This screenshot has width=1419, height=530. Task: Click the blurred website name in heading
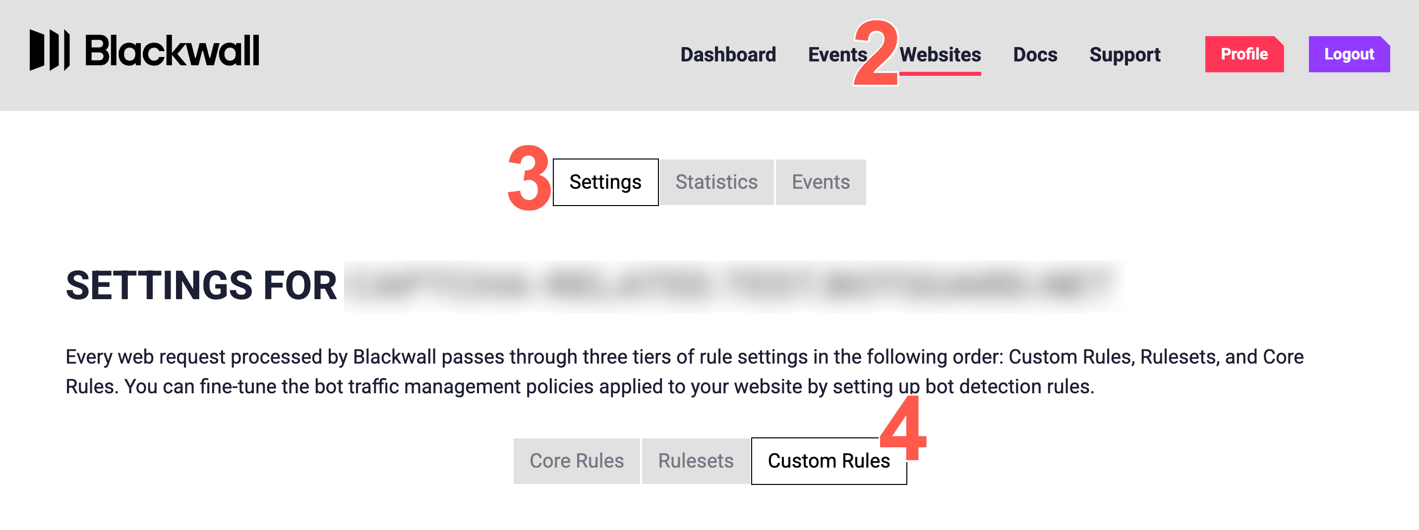734,287
